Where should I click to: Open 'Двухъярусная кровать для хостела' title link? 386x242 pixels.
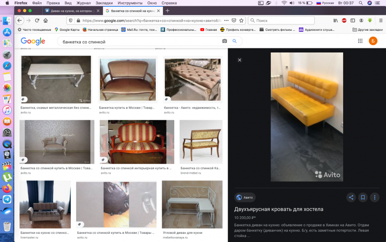(x=279, y=209)
